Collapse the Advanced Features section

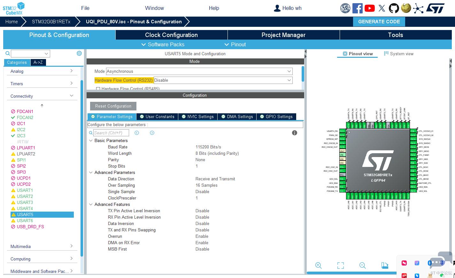coord(91,204)
